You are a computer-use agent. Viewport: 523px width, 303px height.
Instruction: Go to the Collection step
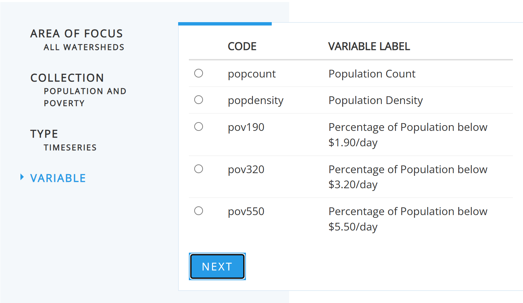point(67,78)
